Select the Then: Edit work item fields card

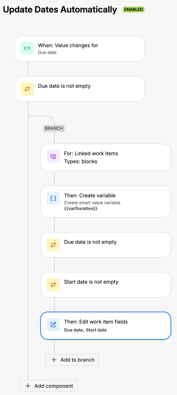105,326
